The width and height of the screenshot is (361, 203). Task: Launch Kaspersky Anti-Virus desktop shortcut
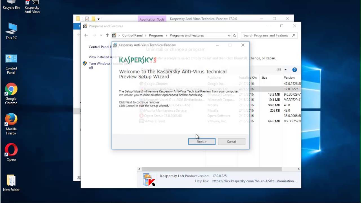tap(32, 7)
